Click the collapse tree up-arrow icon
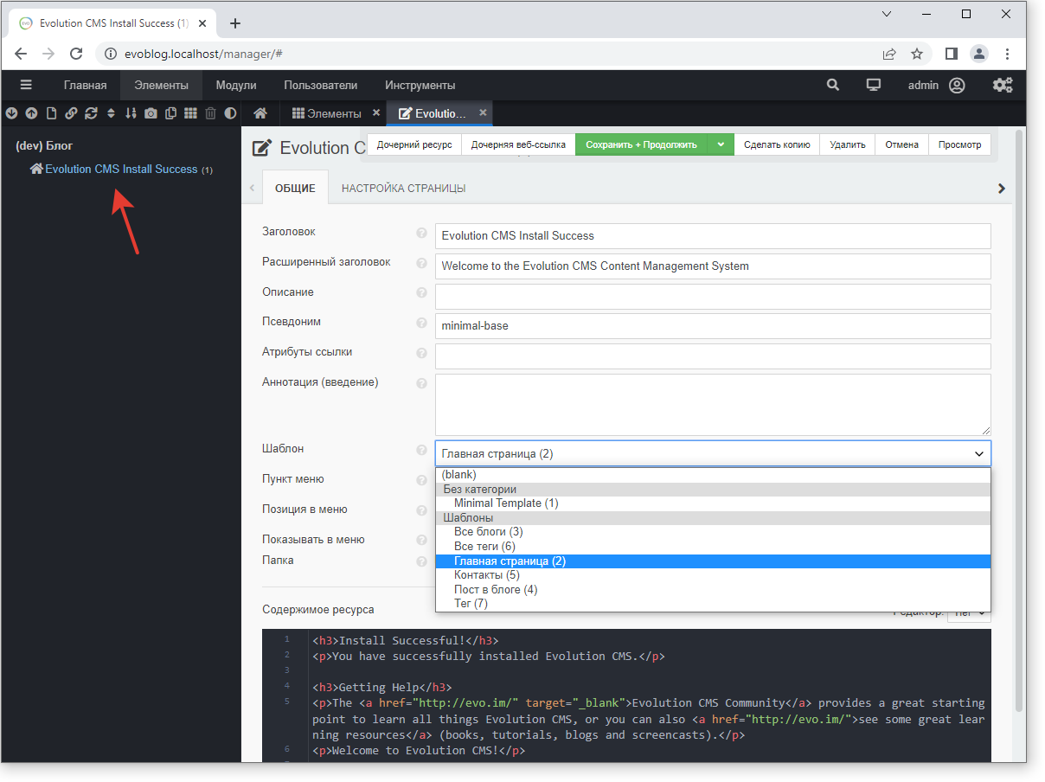This screenshot has width=1045, height=782. click(31, 113)
